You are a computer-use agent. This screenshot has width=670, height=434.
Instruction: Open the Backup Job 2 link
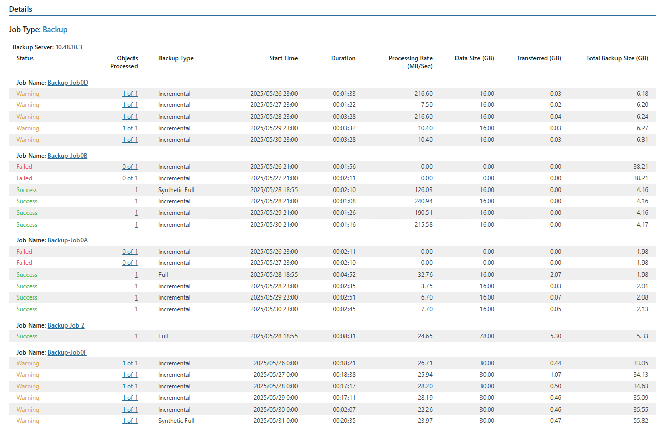tap(66, 325)
